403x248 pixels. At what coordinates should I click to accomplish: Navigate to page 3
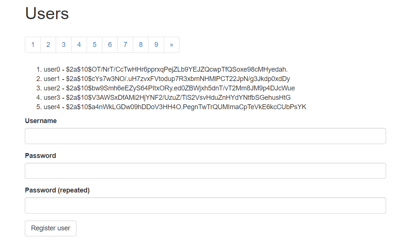(x=64, y=45)
